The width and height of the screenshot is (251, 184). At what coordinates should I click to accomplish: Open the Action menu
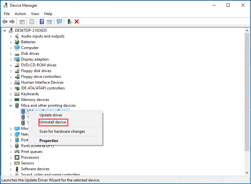click(x=20, y=14)
